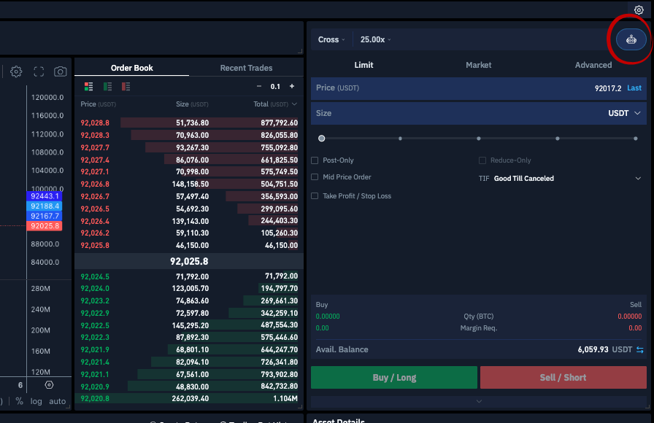
Task: Click the Sell / Short button
Action: 563,378
